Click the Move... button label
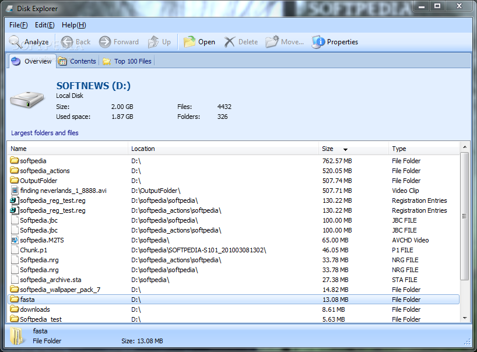 coord(292,42)
